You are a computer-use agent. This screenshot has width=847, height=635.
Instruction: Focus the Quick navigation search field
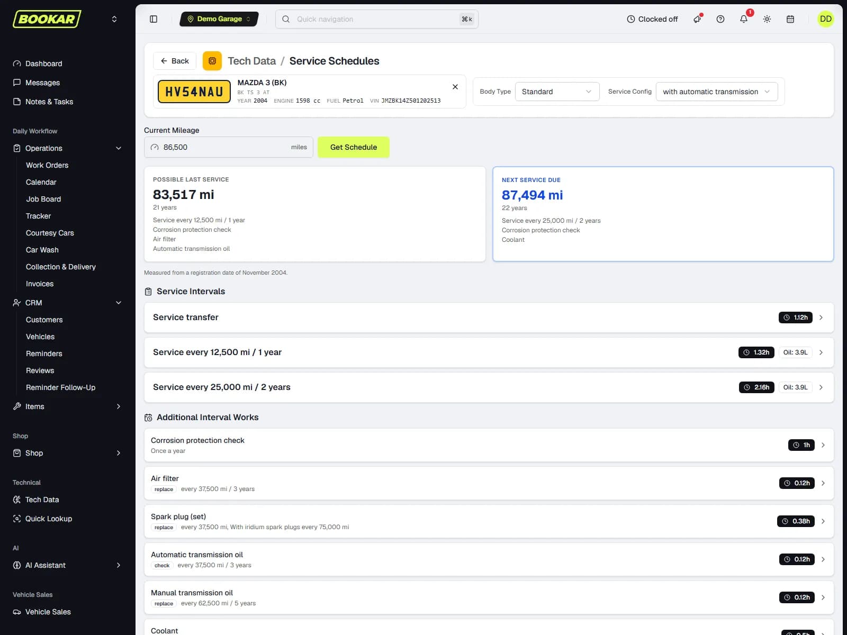377,19
